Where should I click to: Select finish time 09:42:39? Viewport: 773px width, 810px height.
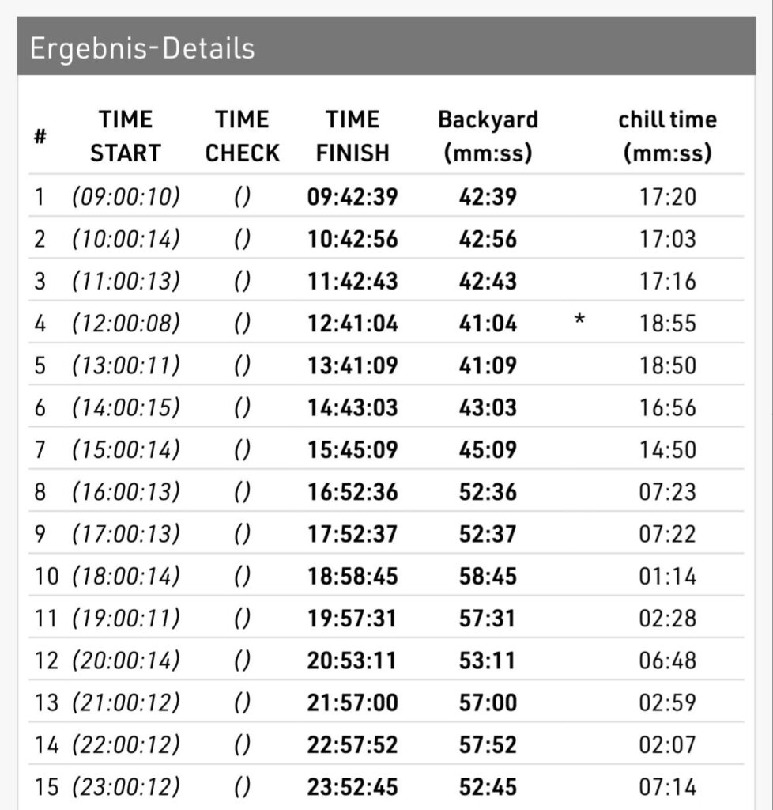click(353, 196)
